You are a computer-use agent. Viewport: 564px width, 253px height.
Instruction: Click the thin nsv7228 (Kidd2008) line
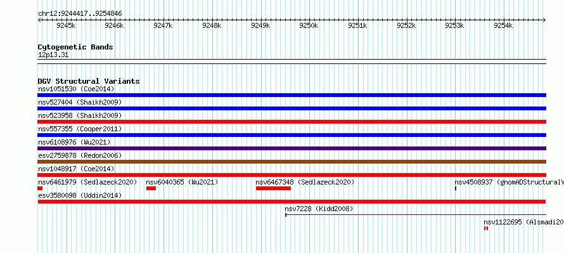pos(416,215)
